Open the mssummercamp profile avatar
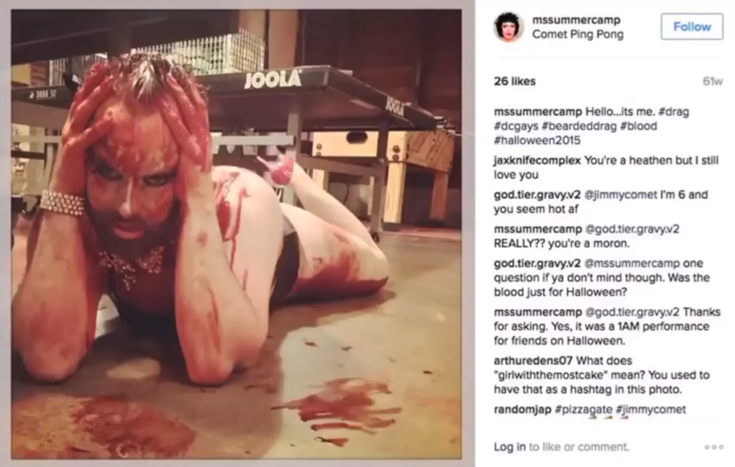 509,27
